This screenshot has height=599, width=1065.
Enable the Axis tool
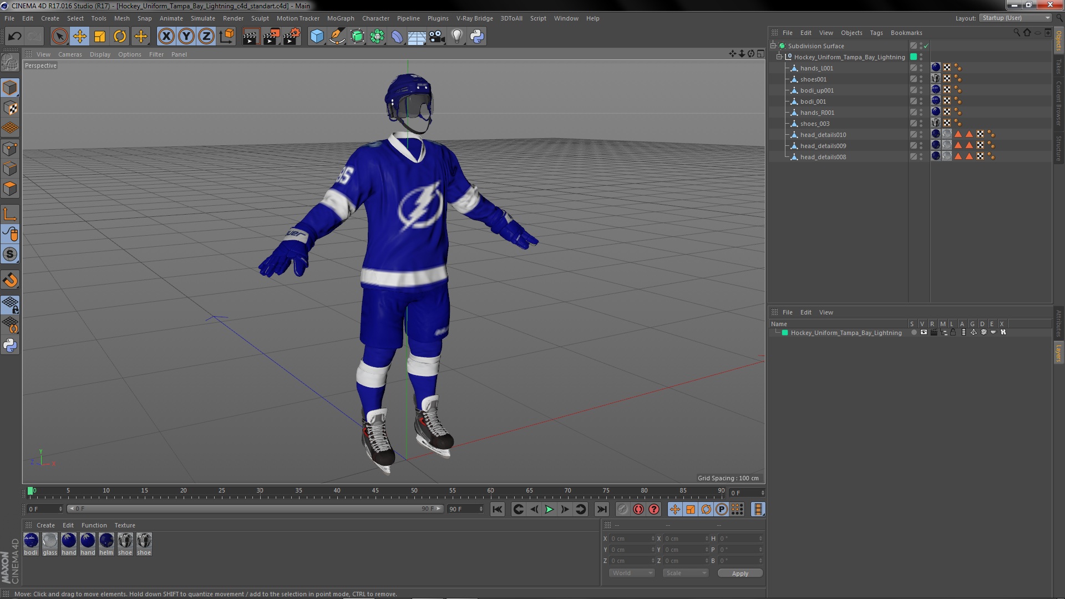coord(10,214)
